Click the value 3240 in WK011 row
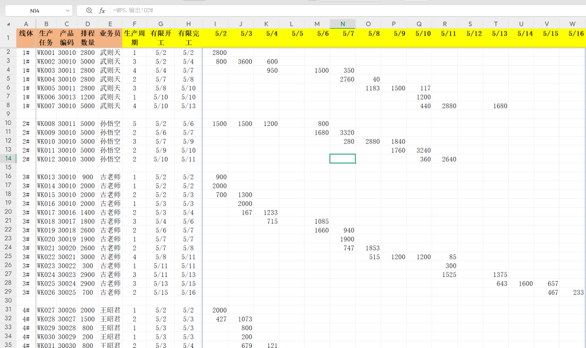This screenshot has height=348, width=586. click(x=423, y=151)
